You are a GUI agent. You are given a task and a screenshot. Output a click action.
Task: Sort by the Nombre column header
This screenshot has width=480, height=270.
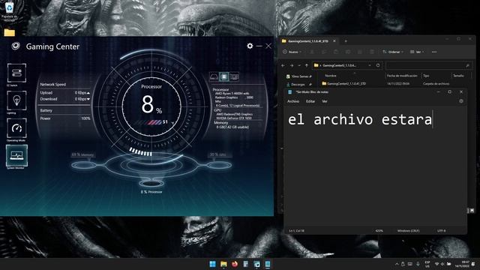pyautogui.click(x=331, y=76)
